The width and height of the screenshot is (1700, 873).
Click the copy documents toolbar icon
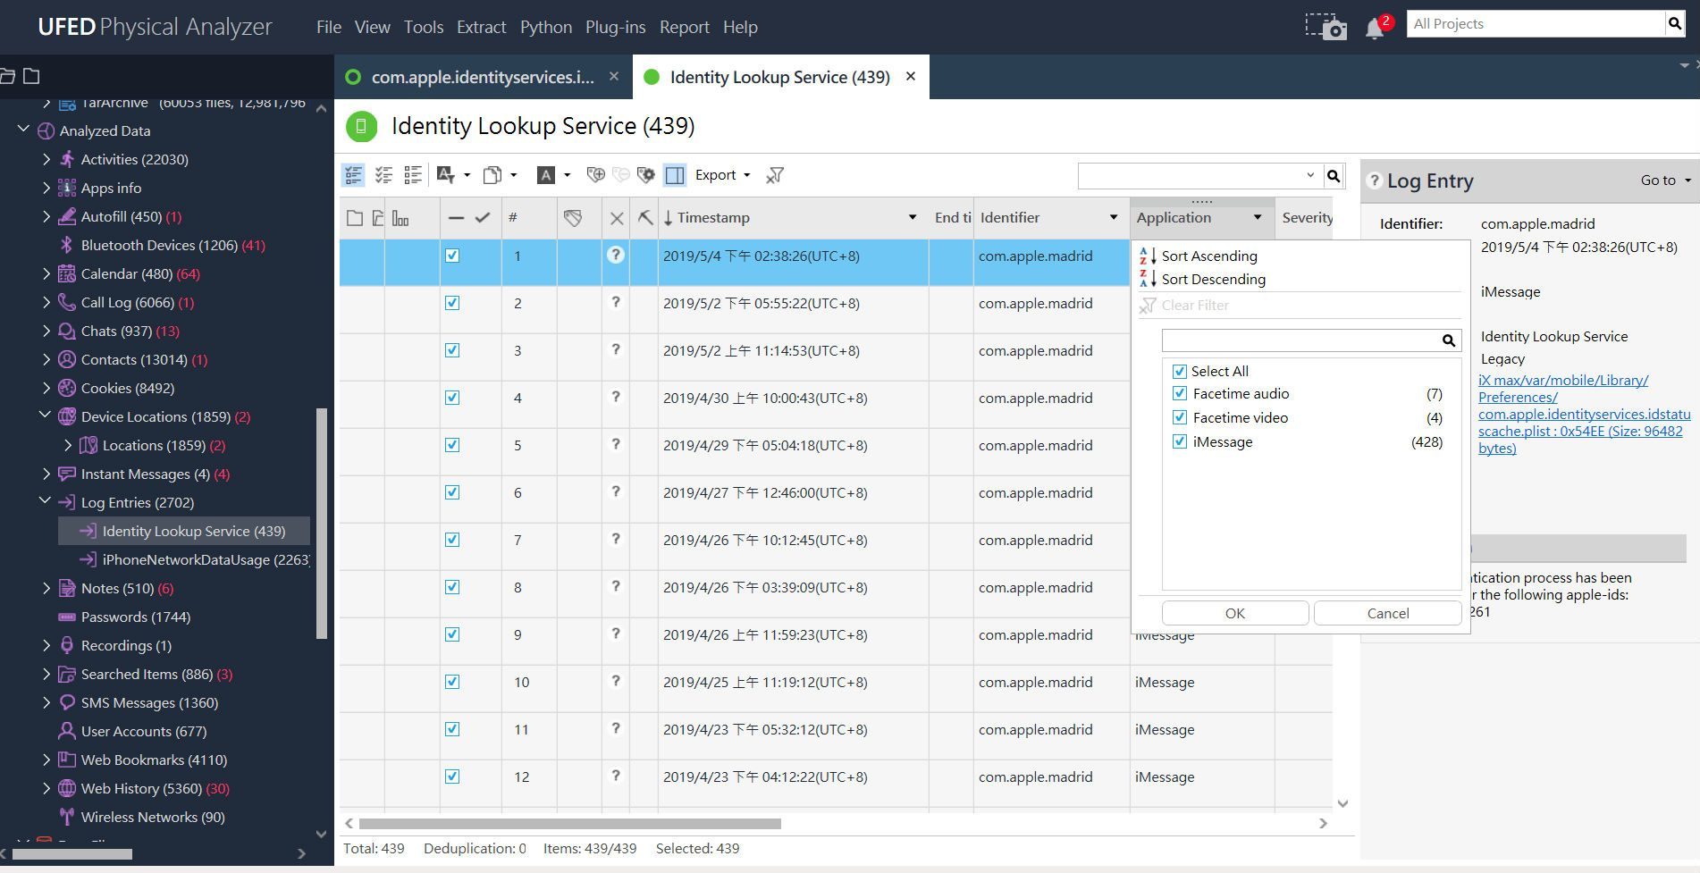pyautogui.click(x=492, y=175)
